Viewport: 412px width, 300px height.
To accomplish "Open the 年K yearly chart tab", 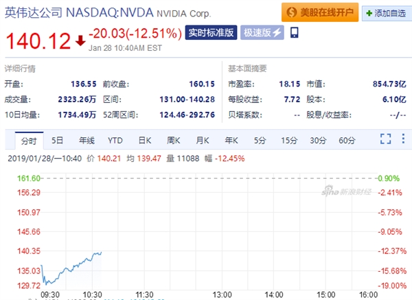I will coord(231,141).
